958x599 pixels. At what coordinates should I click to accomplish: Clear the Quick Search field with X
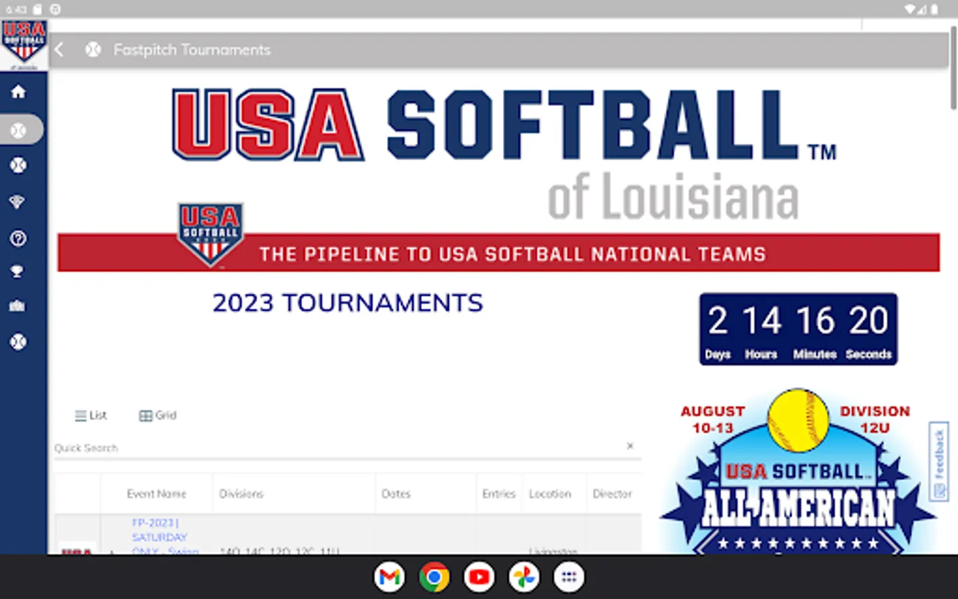pyautogui.click(x=630, y=446)
